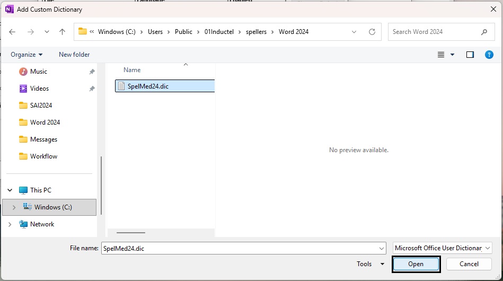Open the recent locations dropdown arrow
Screen dimensions: 503x281
[x=47, y=32]
